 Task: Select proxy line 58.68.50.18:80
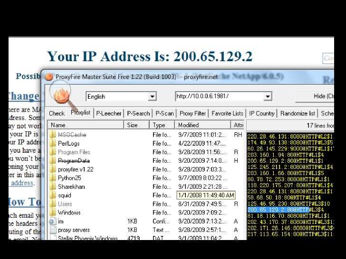pos(284,197)
